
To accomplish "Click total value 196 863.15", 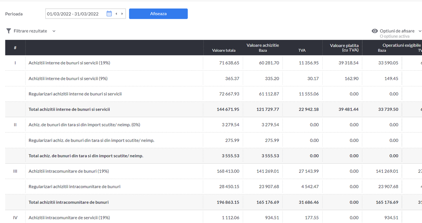I will pyautogui.click(x=228, y=202).
